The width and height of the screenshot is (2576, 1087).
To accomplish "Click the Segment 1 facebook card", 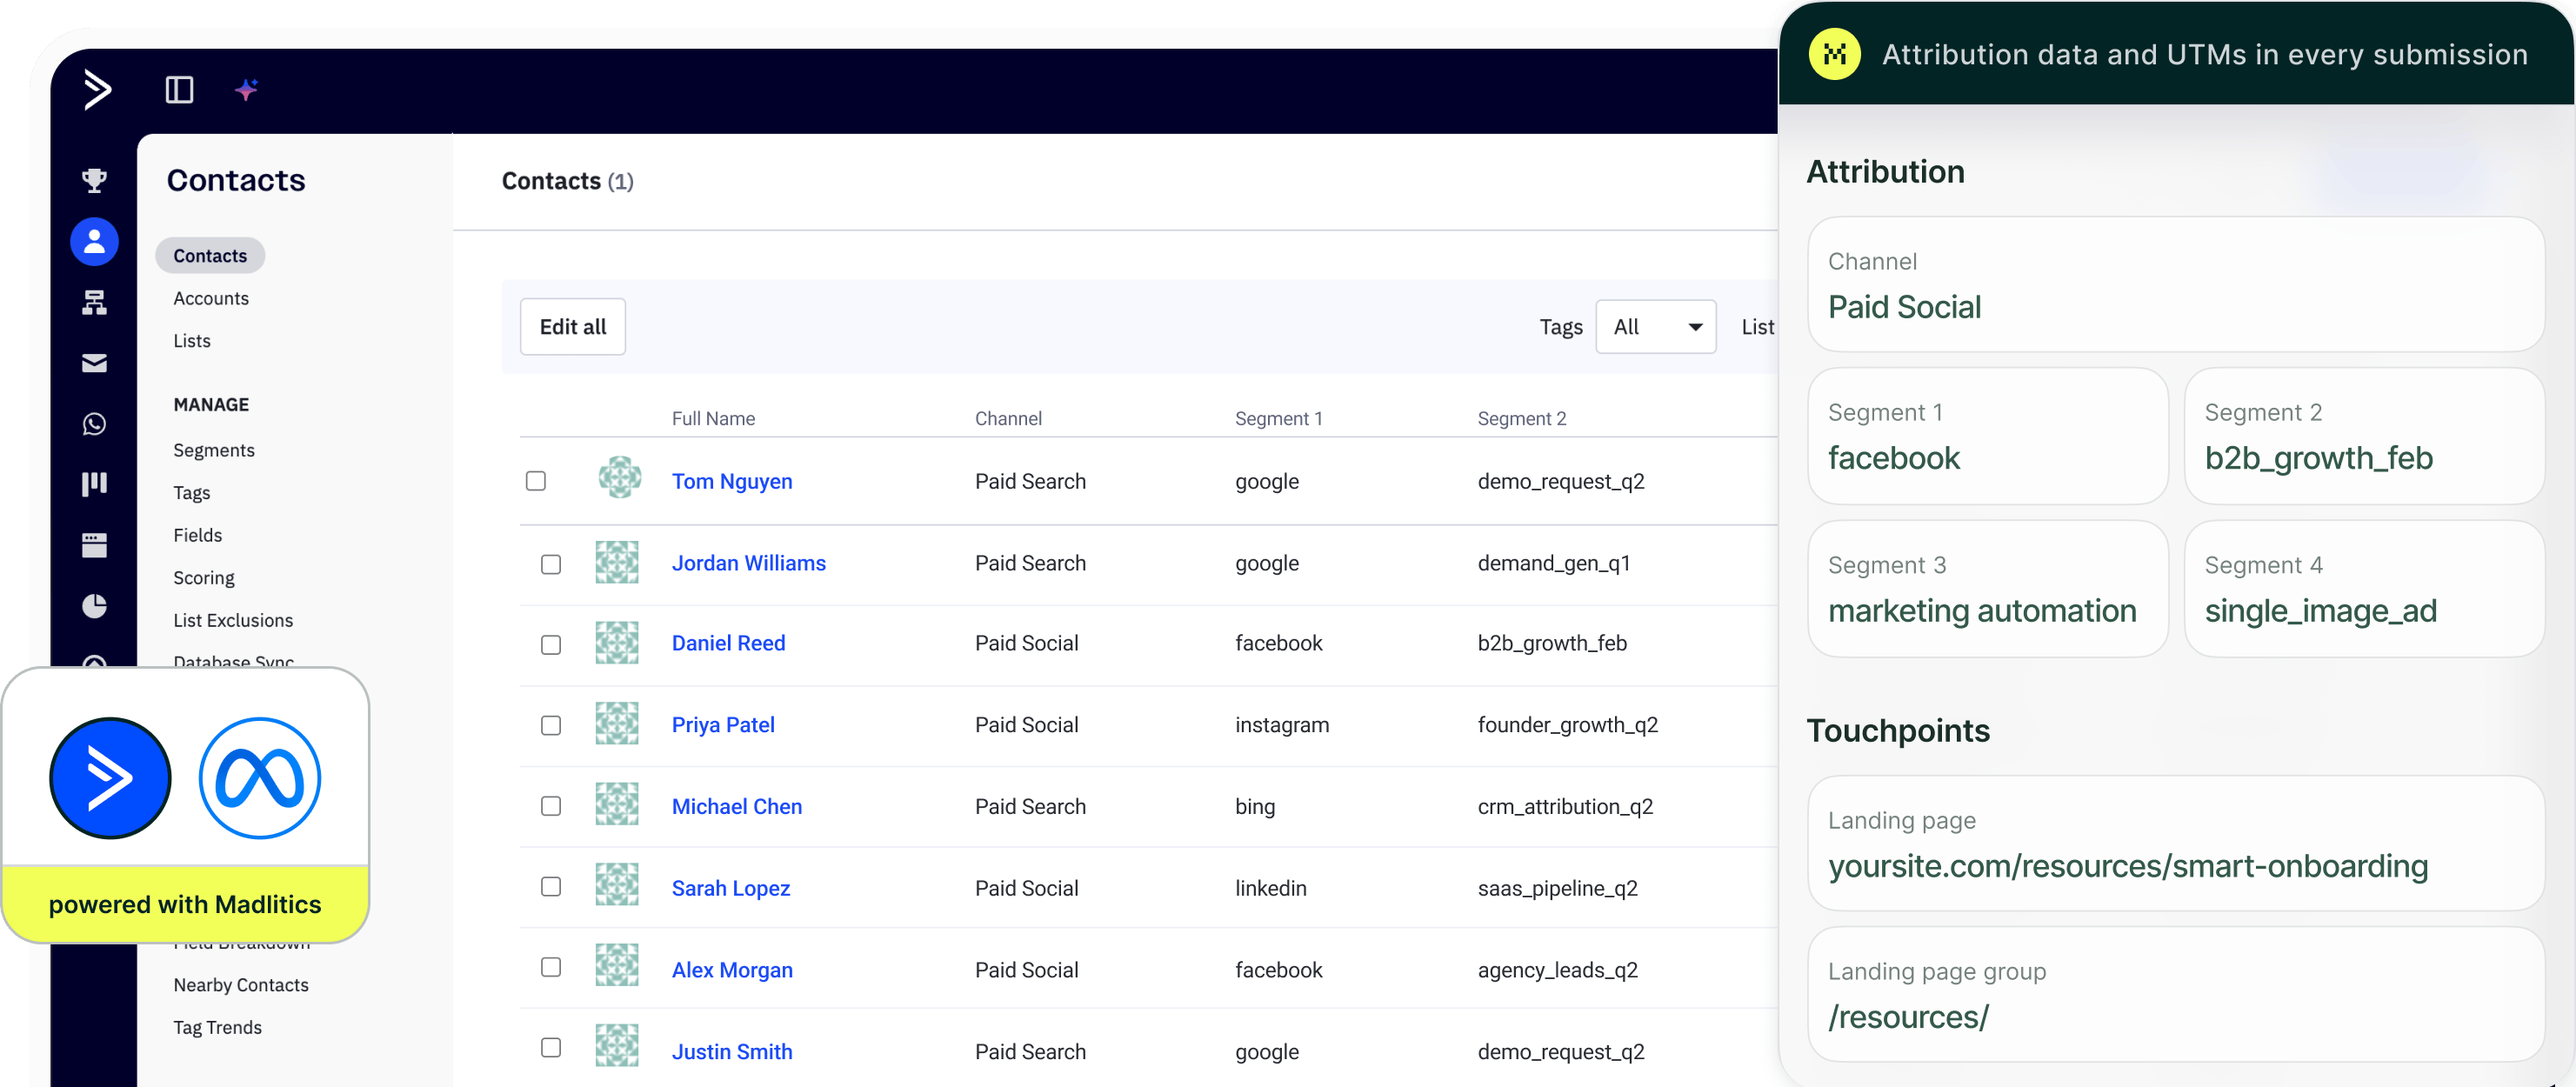I will click(1988, 436).
